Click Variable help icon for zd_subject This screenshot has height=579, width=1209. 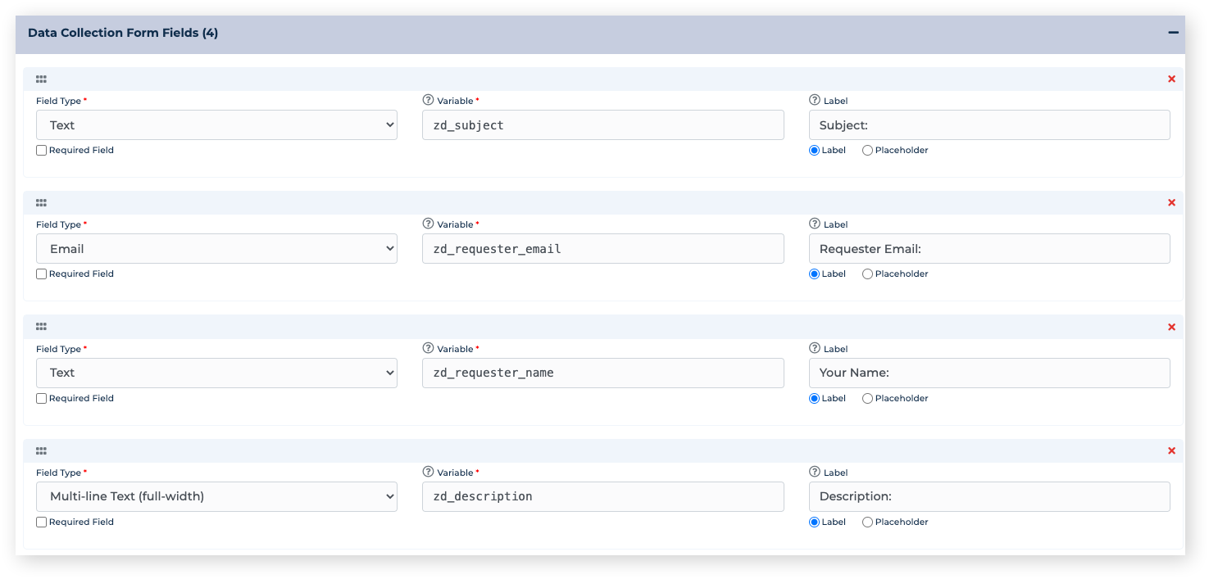coord(428,100)
